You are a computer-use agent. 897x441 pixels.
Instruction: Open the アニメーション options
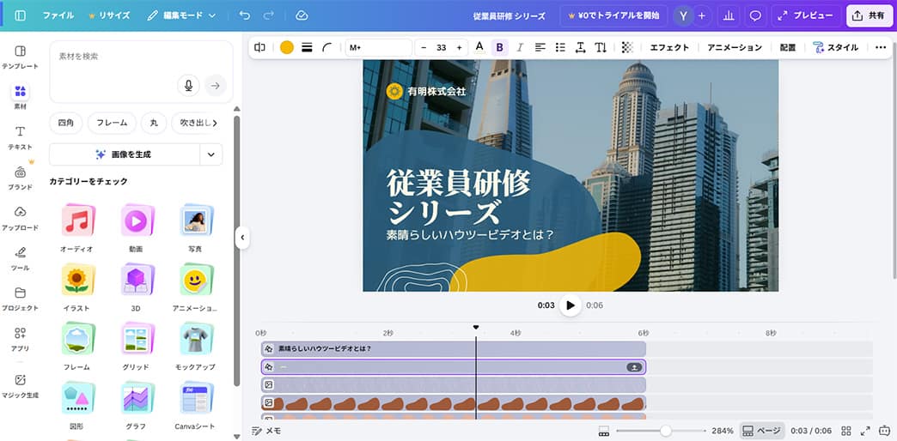(x=735, y=47)
